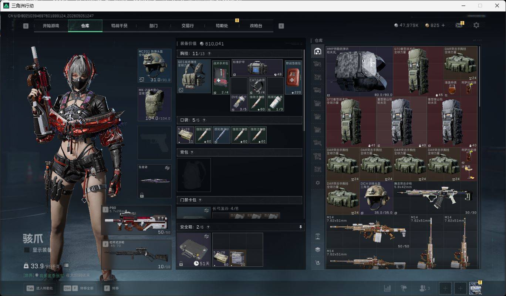Open the 开始游戏 tab
The height and width of the screenshot is (296, 506).
[51, 26]
